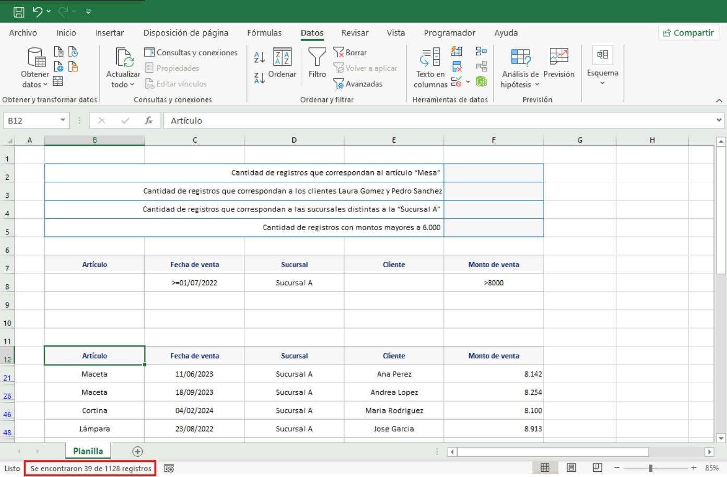Click the horizontal scrollbar right arrow
The width and height of the screenshot is (727, 477).
pyautogui.click(x=709, y=451)
